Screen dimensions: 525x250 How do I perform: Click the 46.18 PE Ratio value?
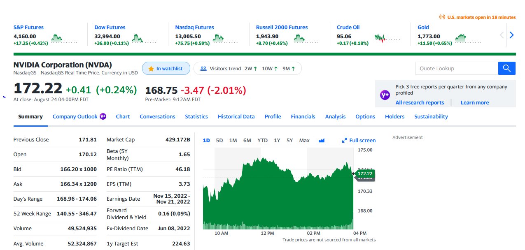click(x=183, y=169)
